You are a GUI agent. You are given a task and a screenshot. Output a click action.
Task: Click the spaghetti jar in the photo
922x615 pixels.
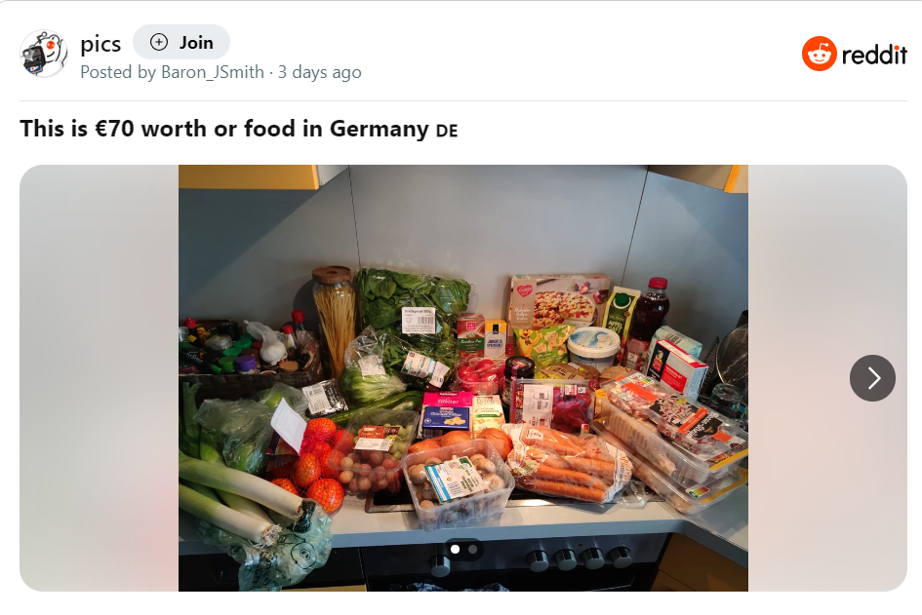335,319
